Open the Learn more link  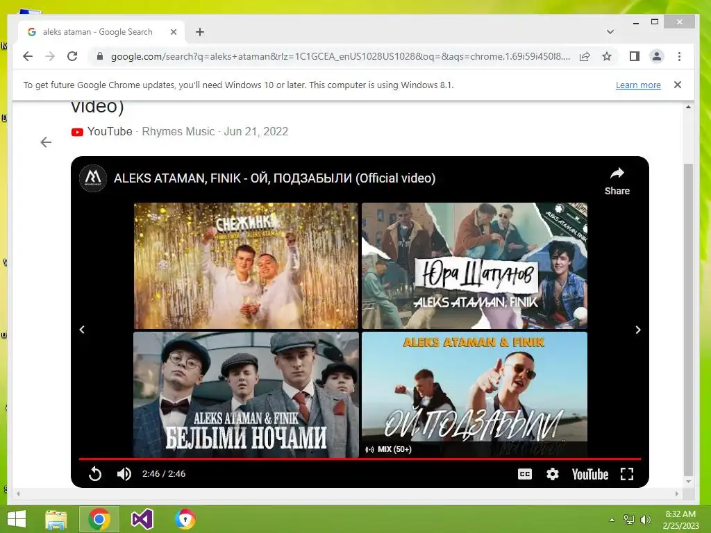tap(638, 85)
